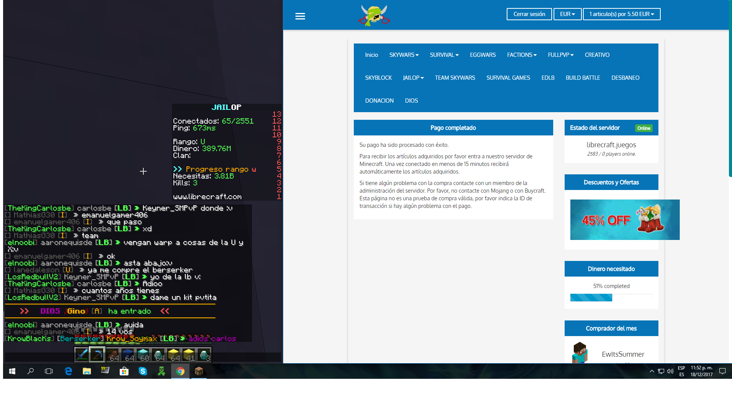732x412 pixels.
Task: Go to the Inicio page
Action: pyautogui.click(x=371, y=55)
